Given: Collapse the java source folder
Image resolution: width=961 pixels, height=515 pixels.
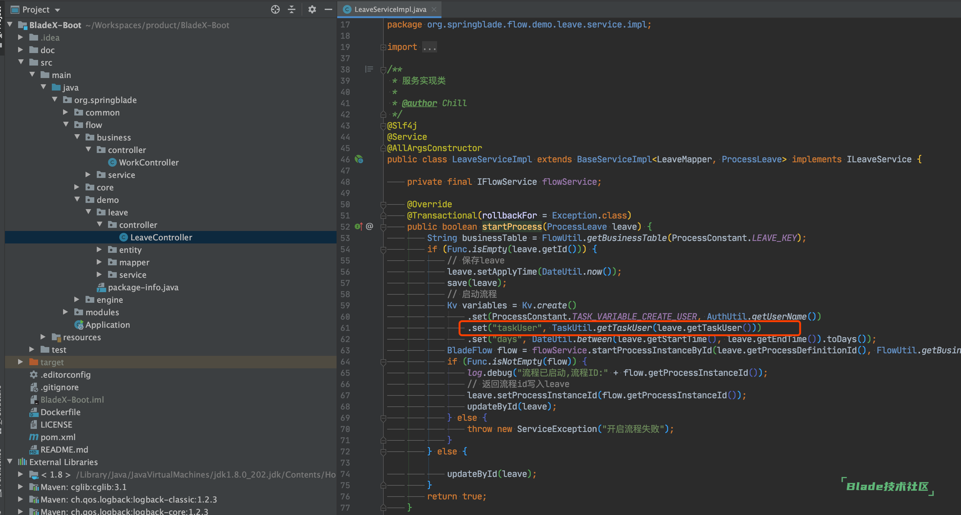Looking at the screenshot, I should pos(43,87).
